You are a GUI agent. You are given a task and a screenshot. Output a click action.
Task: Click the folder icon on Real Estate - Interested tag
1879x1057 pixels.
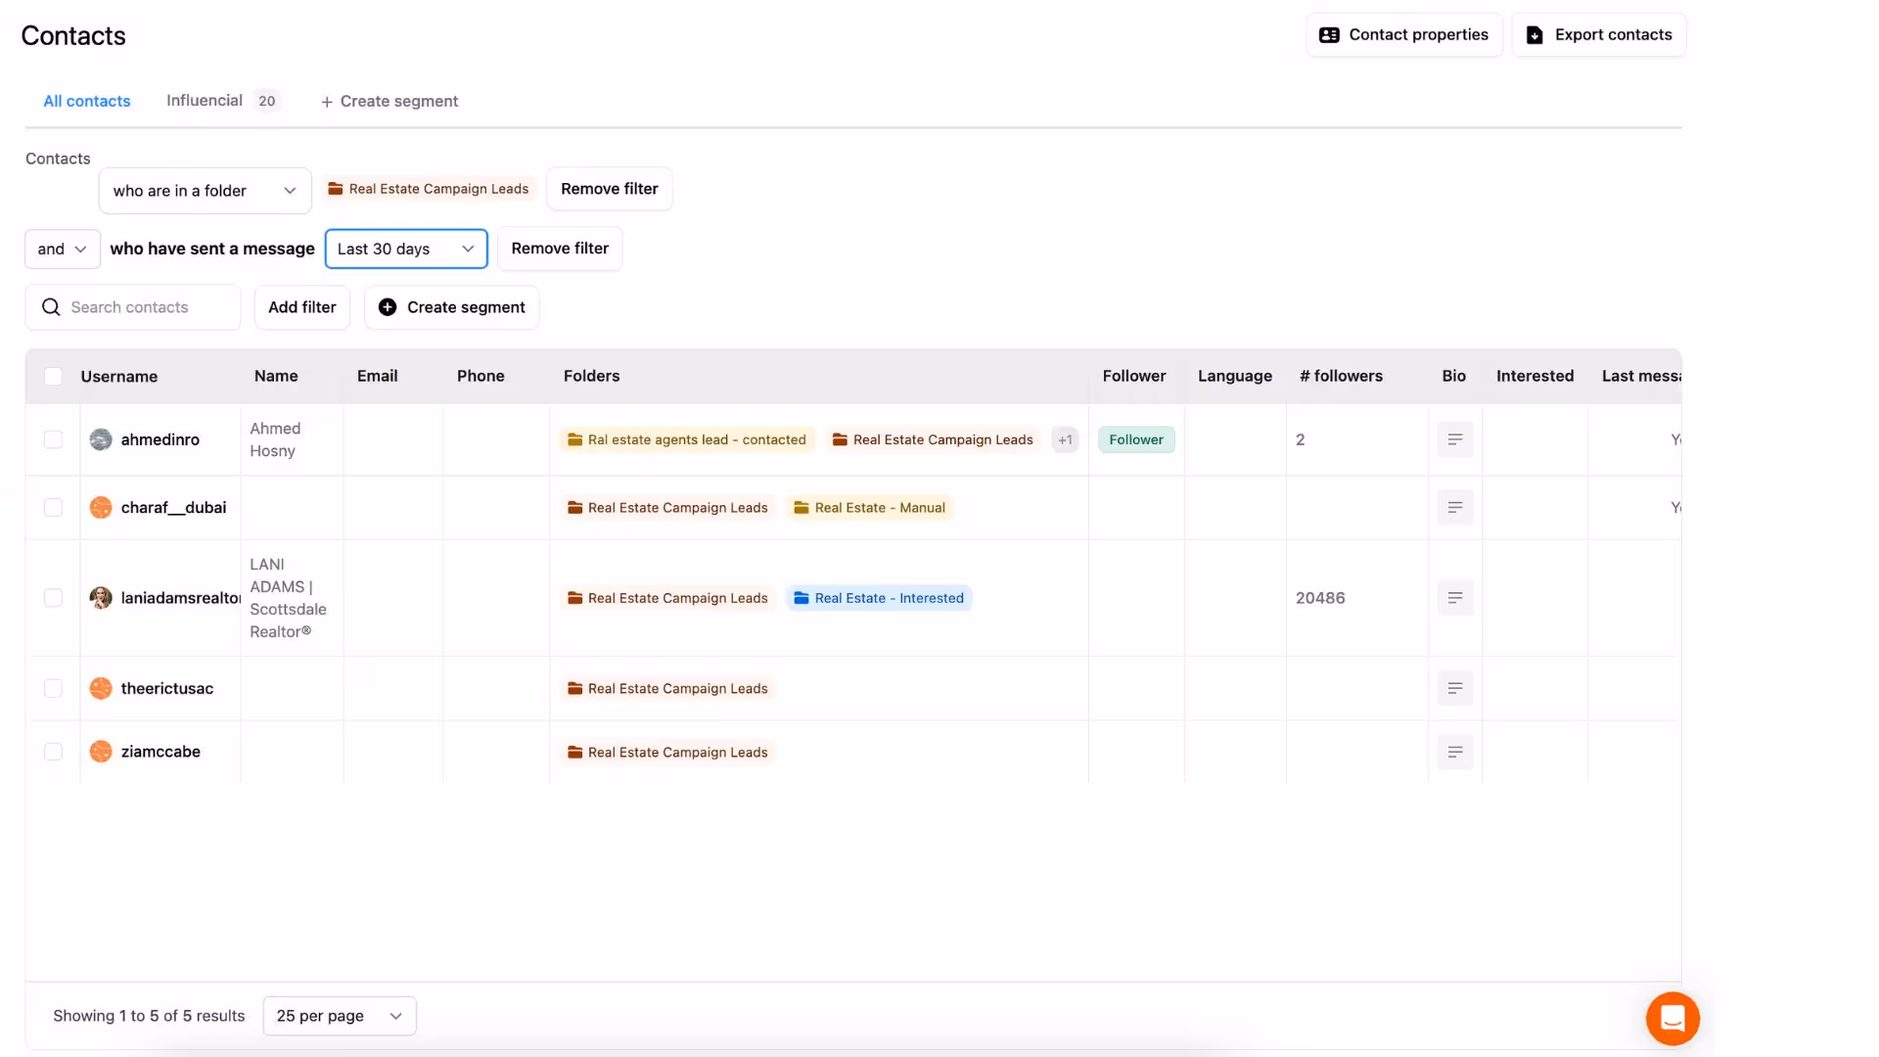pyautogui.click(x=800, y=597)
